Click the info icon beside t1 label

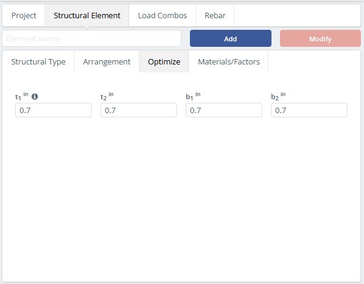(35, 97)
